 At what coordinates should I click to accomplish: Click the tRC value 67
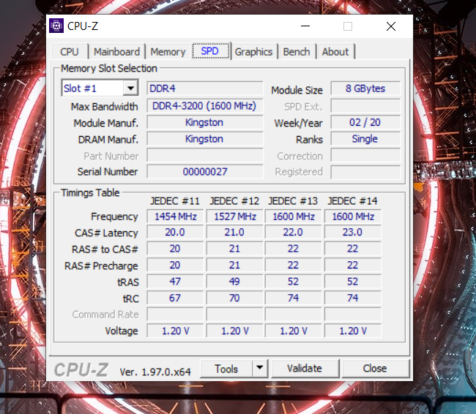(175, 298)
